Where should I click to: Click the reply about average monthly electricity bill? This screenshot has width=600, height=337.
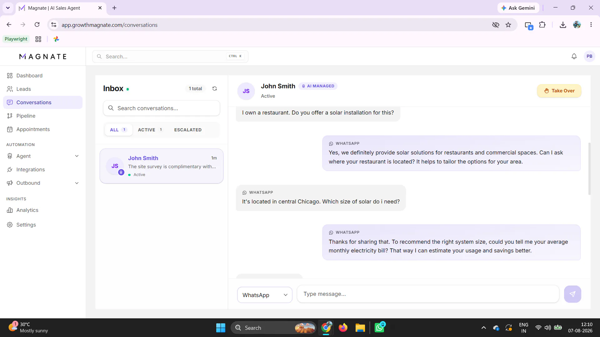pyautogui.click(x=451, y=242)
